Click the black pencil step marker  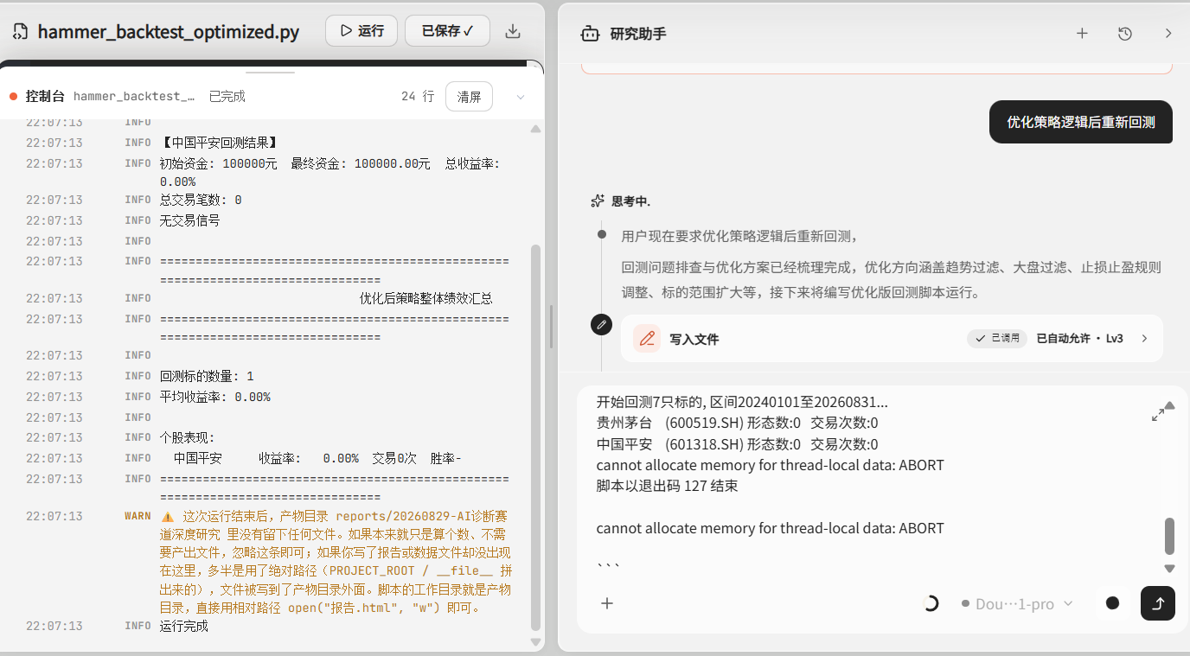(x=601, y=324)
